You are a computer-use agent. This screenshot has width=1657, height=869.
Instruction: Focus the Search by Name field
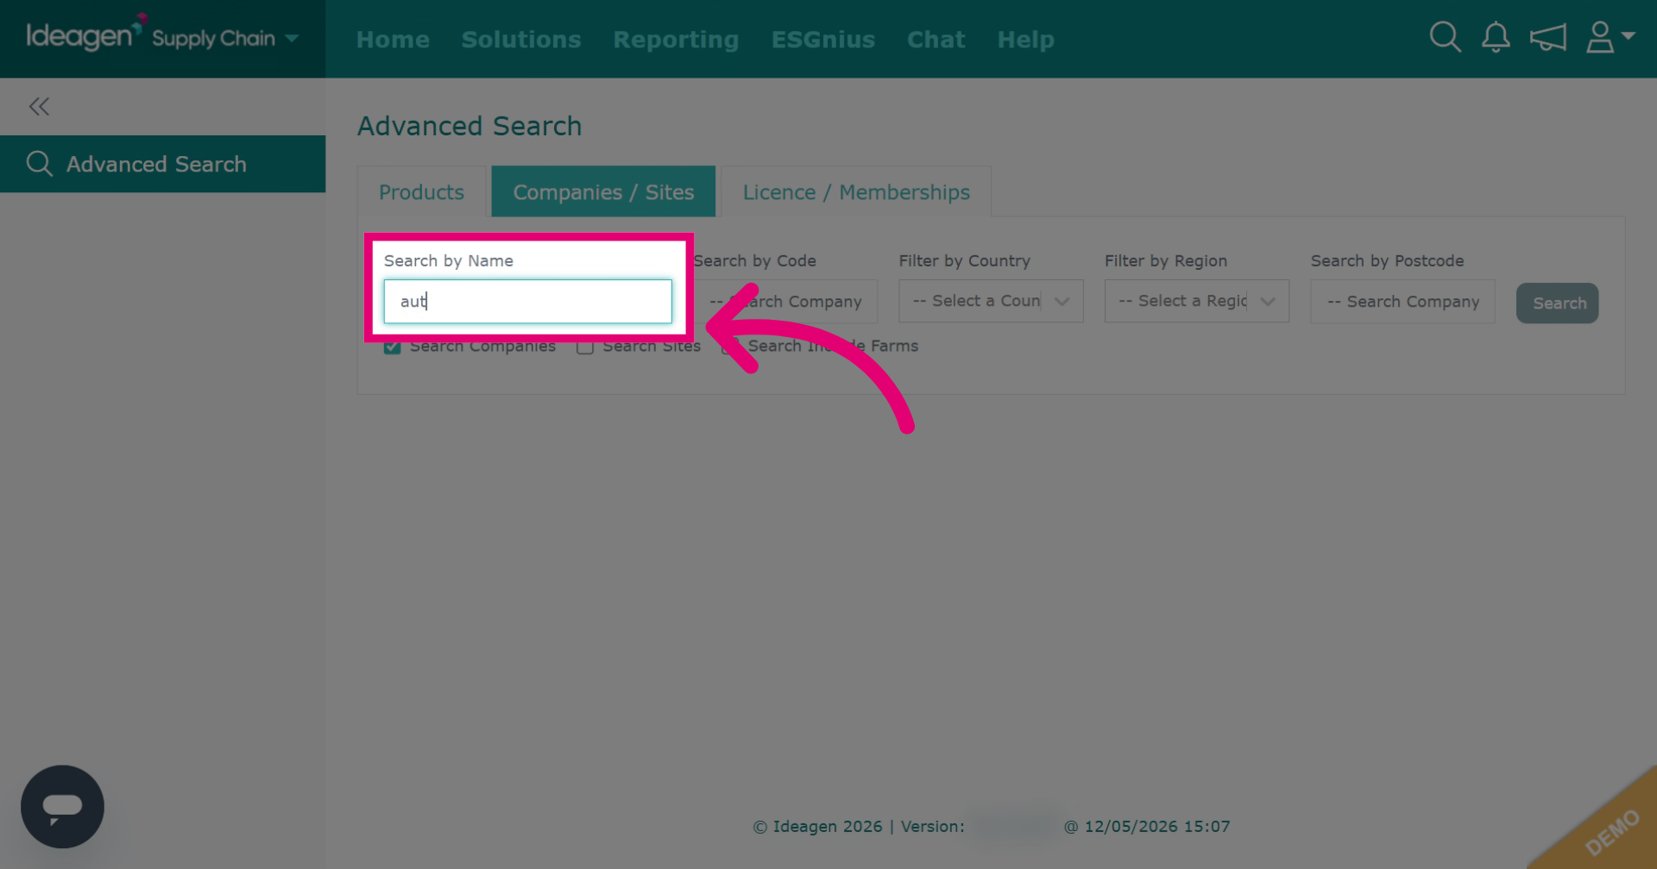[527, 301]
